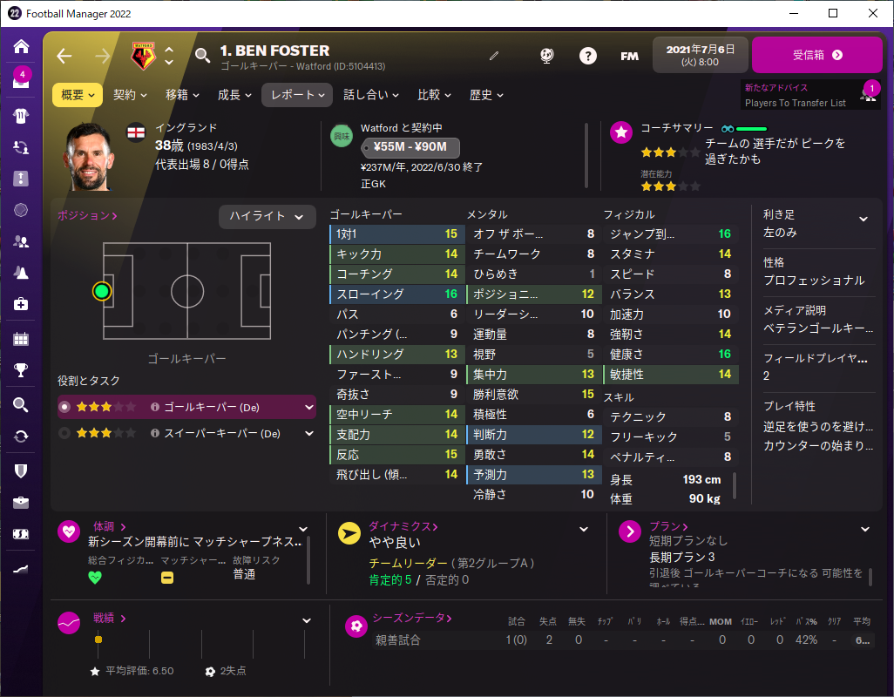The image size is (894, 697).
Task: Open the 契約 menu tab
Action: click(130, 95)
